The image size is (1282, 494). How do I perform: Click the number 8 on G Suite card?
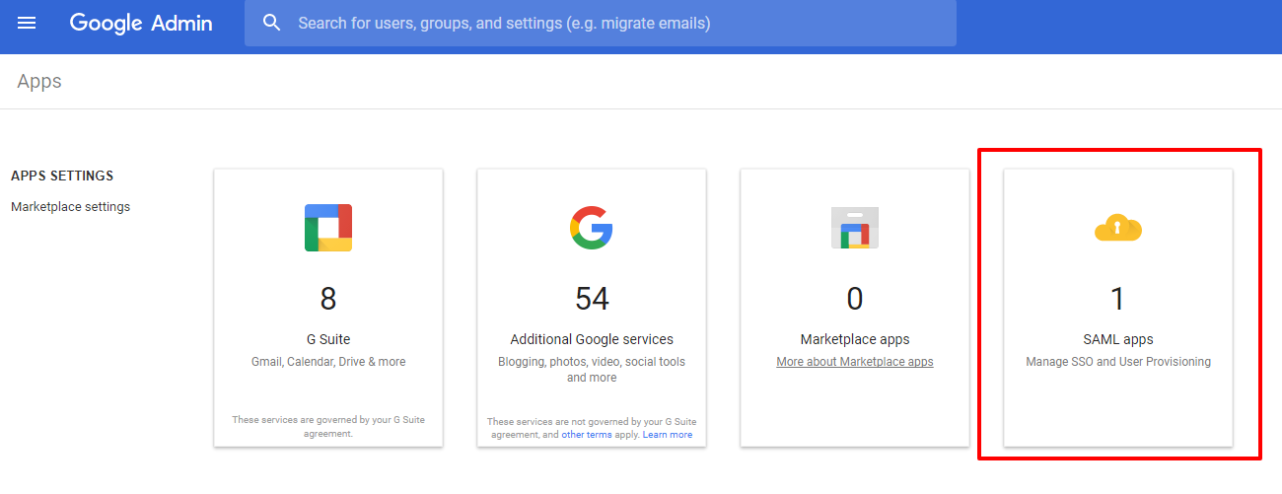coord(328,299)
